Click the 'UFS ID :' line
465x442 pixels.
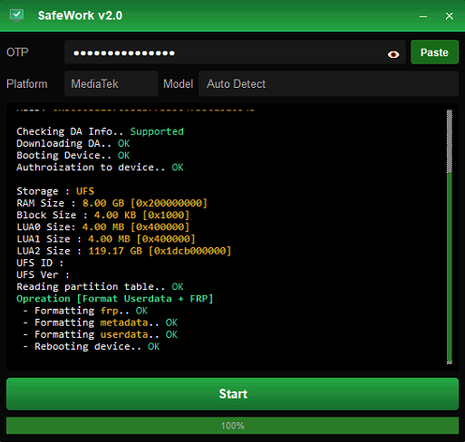pos(40,263)
